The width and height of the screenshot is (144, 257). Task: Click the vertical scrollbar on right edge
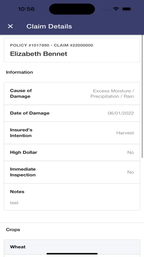(x=143, y=97)
